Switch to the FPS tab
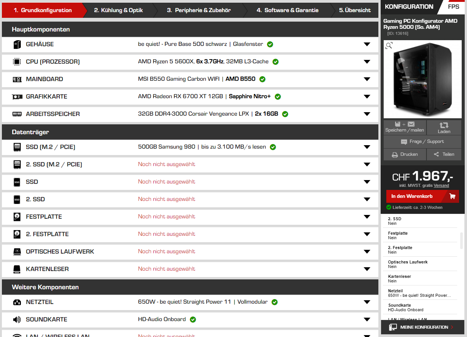The height and width of the screenshot is (337, 467). (x=453, y=7)
